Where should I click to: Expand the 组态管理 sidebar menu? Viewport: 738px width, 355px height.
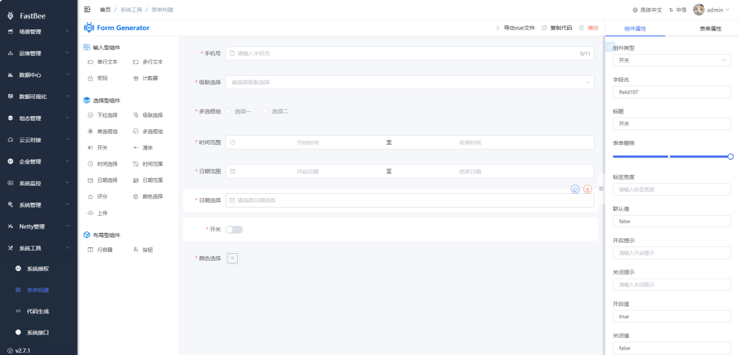point(38,119)
